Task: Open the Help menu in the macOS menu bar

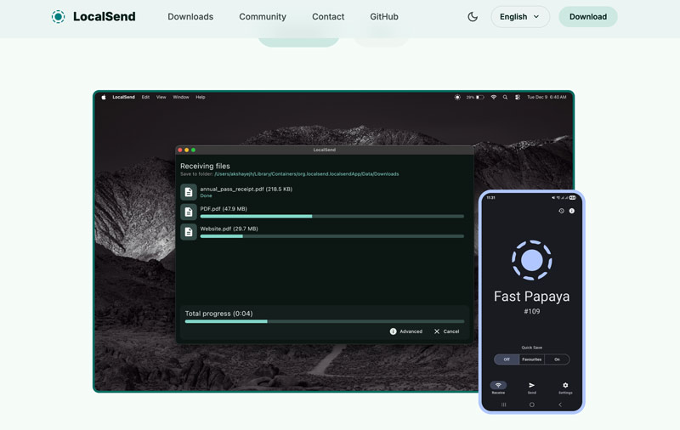Action: (x=201, y=97)
